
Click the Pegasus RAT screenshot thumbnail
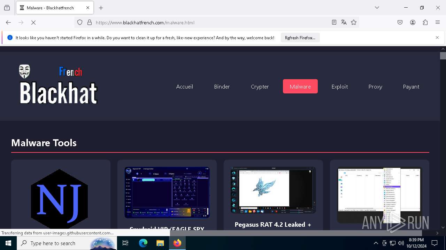(x=273, y=190)
